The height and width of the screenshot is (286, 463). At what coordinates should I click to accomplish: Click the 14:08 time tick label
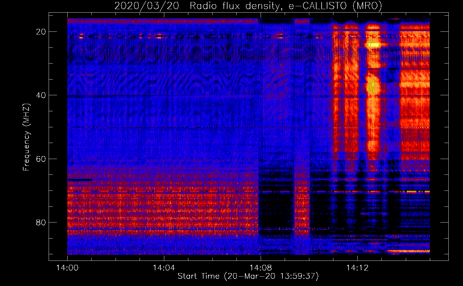pyautogui.click(x=260, y=268)
